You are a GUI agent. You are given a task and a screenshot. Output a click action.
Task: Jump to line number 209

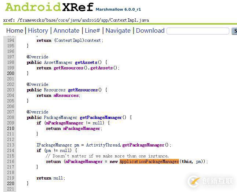click(x=11, y=123)
